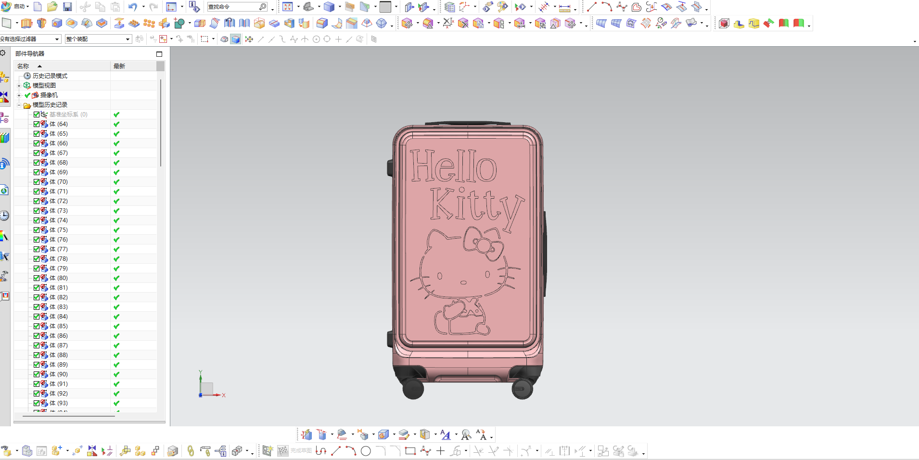
Task: Toggle the 体 (74) checkbox
Action: [x=37, y=220]
